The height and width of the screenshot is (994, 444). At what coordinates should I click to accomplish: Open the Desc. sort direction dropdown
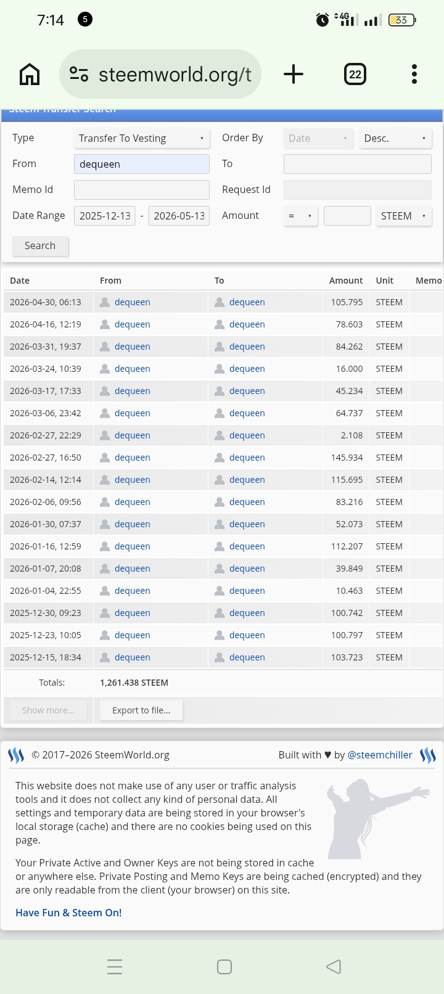[x=395, y=138]
